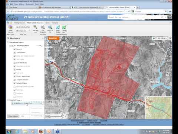
Task: Uncheck the Roads layer checkbox
Action: (x=14, y=70)
